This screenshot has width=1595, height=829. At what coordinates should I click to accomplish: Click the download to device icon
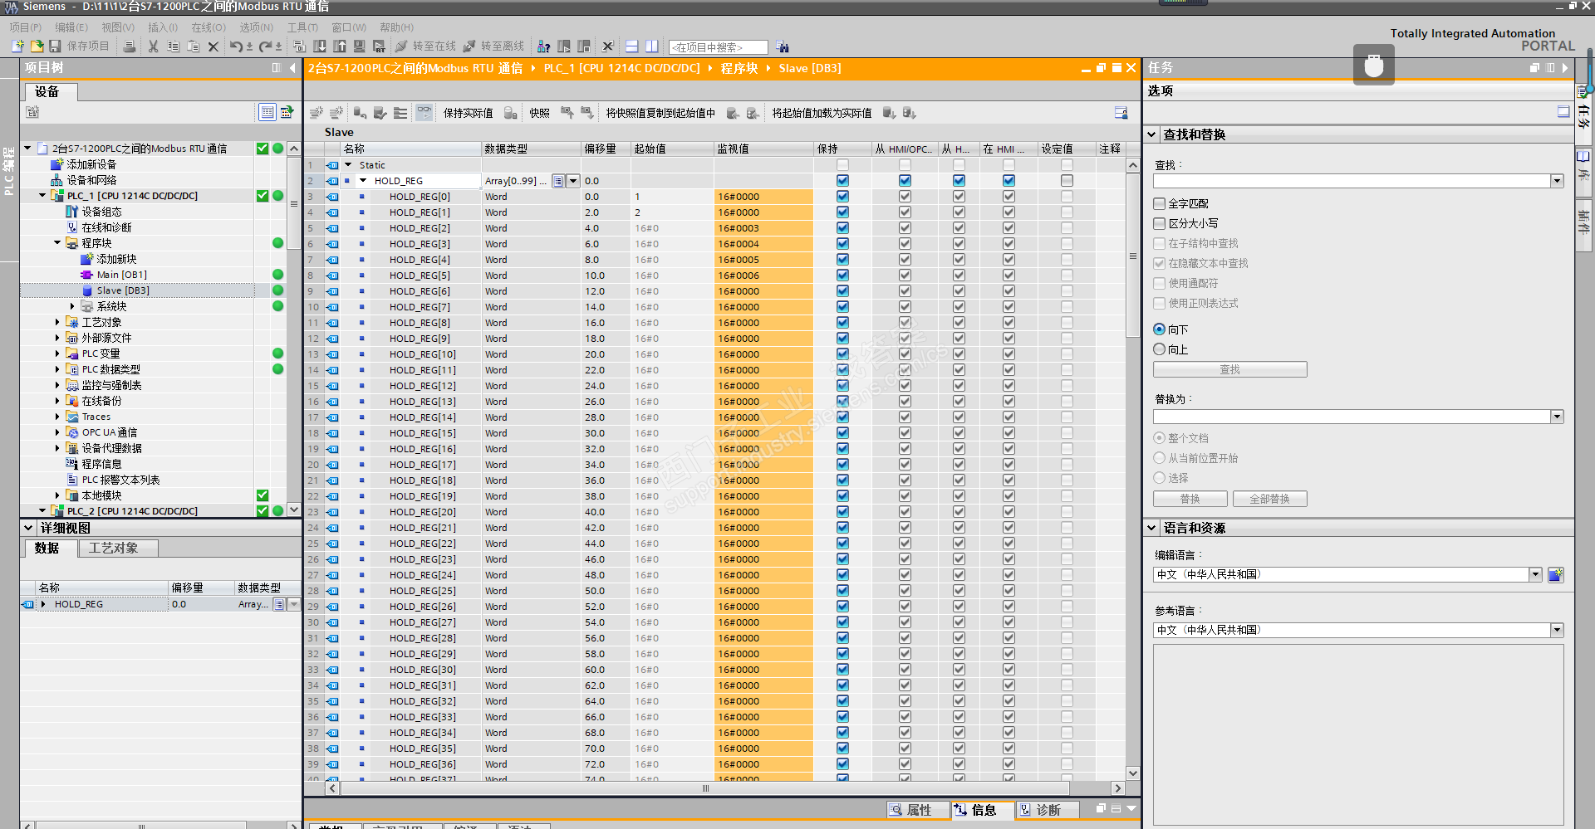(320, 46)
